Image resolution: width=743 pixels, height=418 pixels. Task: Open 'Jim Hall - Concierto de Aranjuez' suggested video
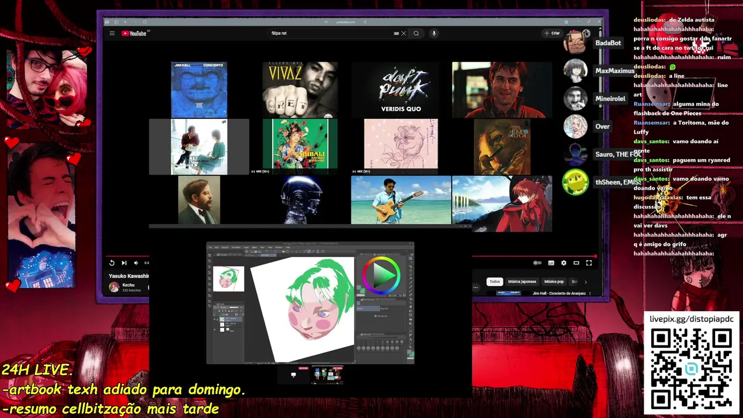pos(558,293)
